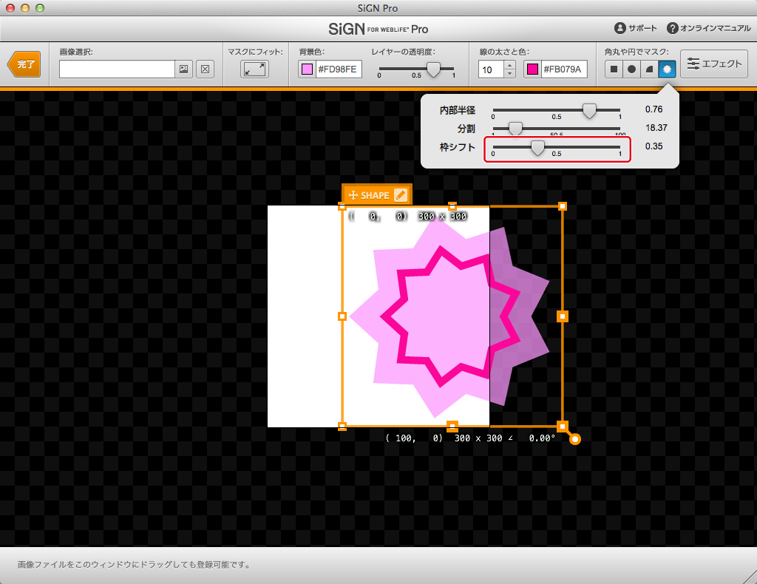This screenshot has height=584, width=757.
Task: Select the square mask shape
Action: tap(614, 69)
